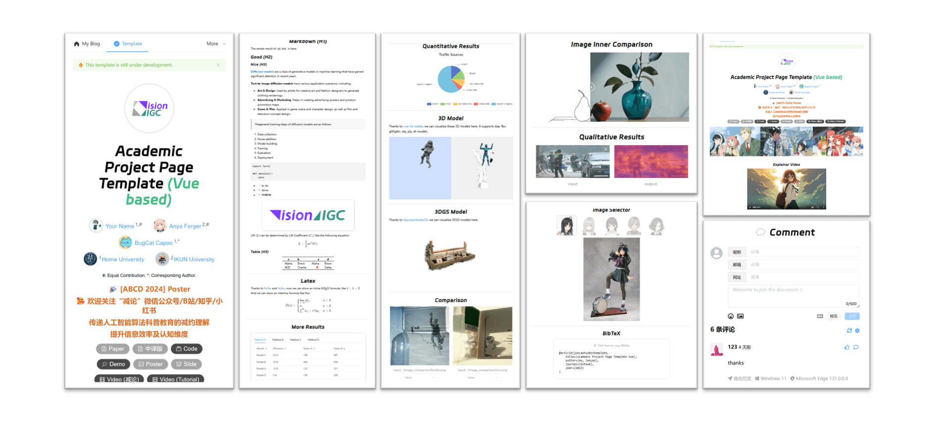Click the Traffic Sources pie chart
Viewport: 947px width, 427px height.
click(x=451, y=79)
